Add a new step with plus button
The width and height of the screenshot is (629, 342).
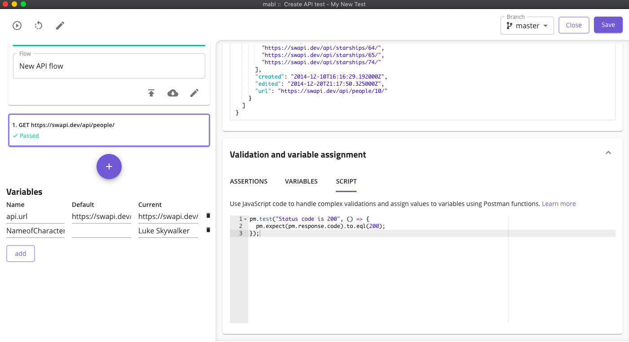coord(109,167)
